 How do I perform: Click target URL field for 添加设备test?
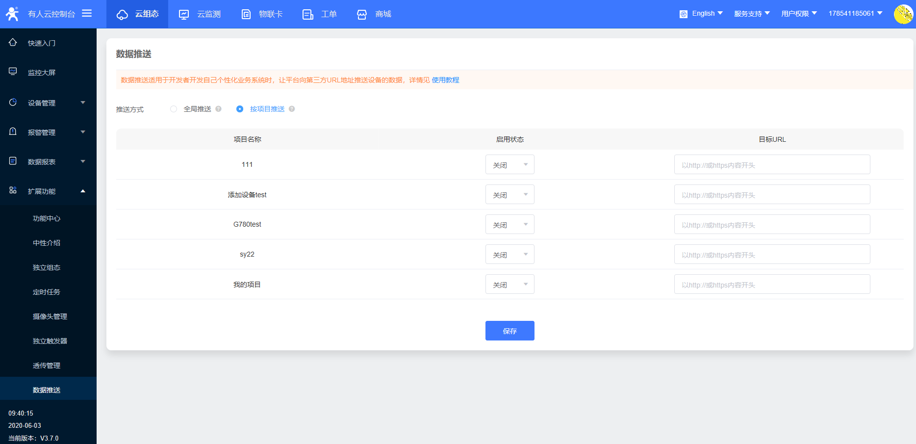click(772, 194)
